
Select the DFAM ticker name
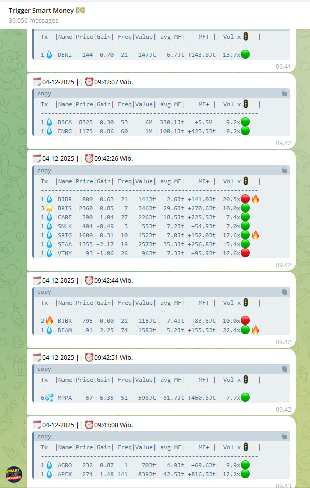point(64,330)
